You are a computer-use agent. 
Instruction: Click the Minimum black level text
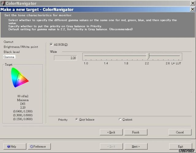click(x=23, y=100)
